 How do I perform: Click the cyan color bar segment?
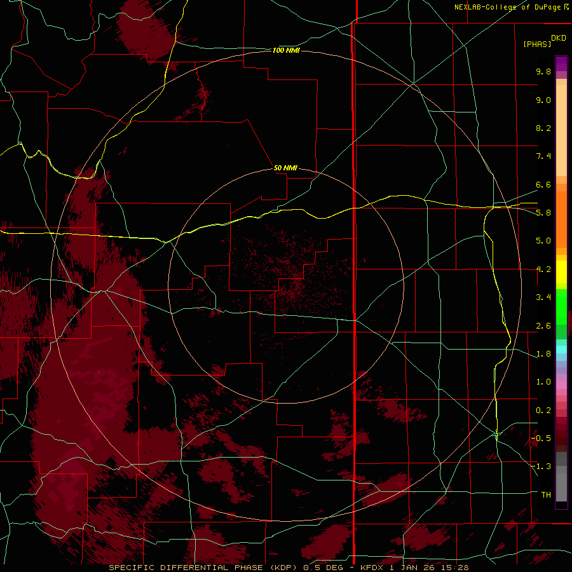561,350
